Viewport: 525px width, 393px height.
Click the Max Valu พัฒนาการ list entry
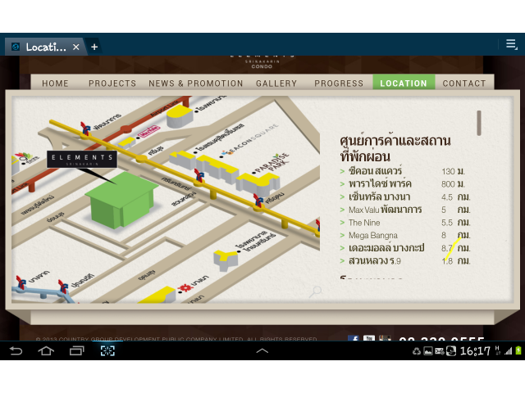point(385,210)
